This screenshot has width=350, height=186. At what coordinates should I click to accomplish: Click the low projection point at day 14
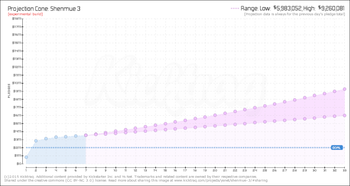coord(155,130)
